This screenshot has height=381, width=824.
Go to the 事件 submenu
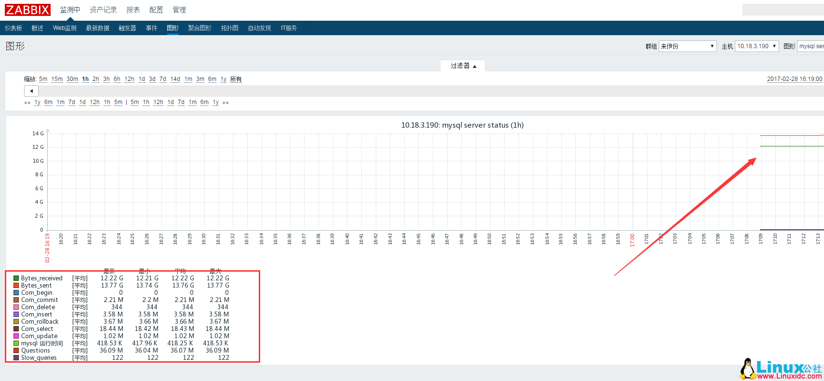(x=152, y=28)
